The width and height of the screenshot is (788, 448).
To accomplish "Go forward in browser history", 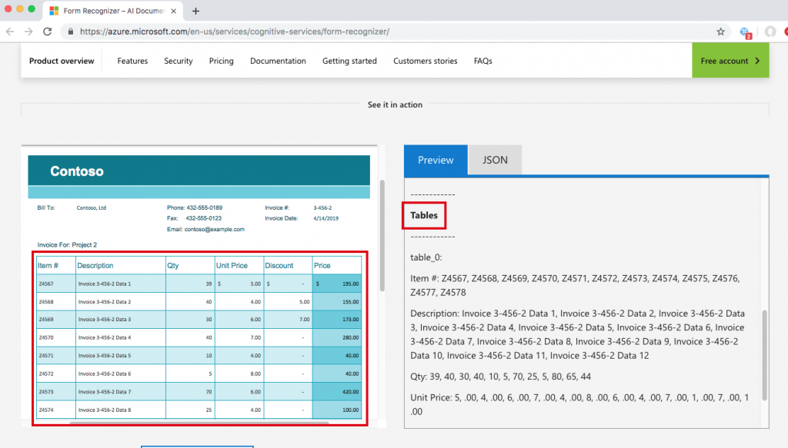I will click(28, 32).
